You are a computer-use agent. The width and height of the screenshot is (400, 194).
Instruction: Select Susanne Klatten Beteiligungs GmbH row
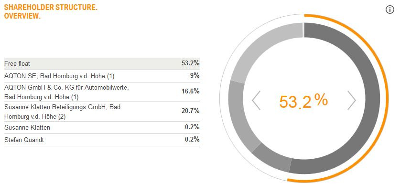[62, 112]
